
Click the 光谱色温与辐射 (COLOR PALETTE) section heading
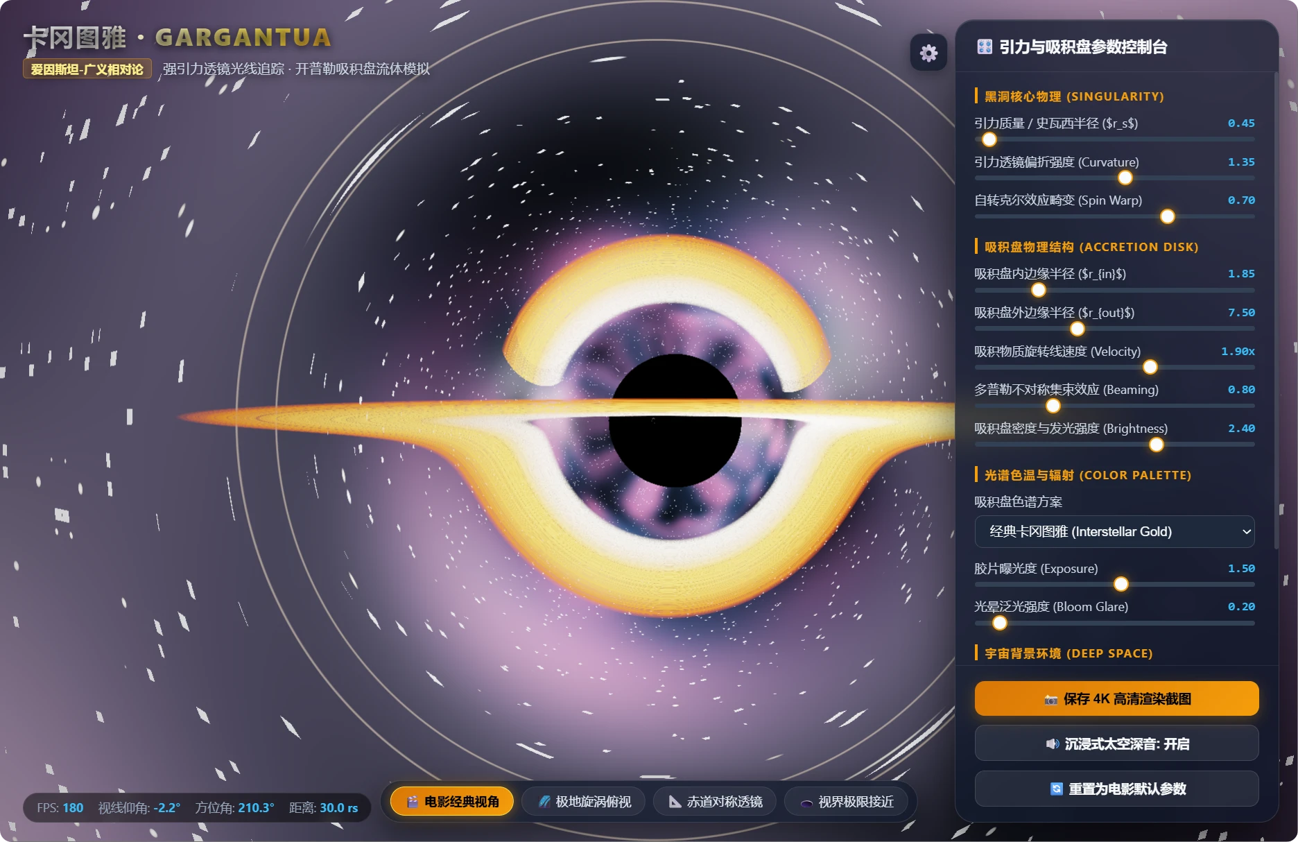(x=1088, y=475)
